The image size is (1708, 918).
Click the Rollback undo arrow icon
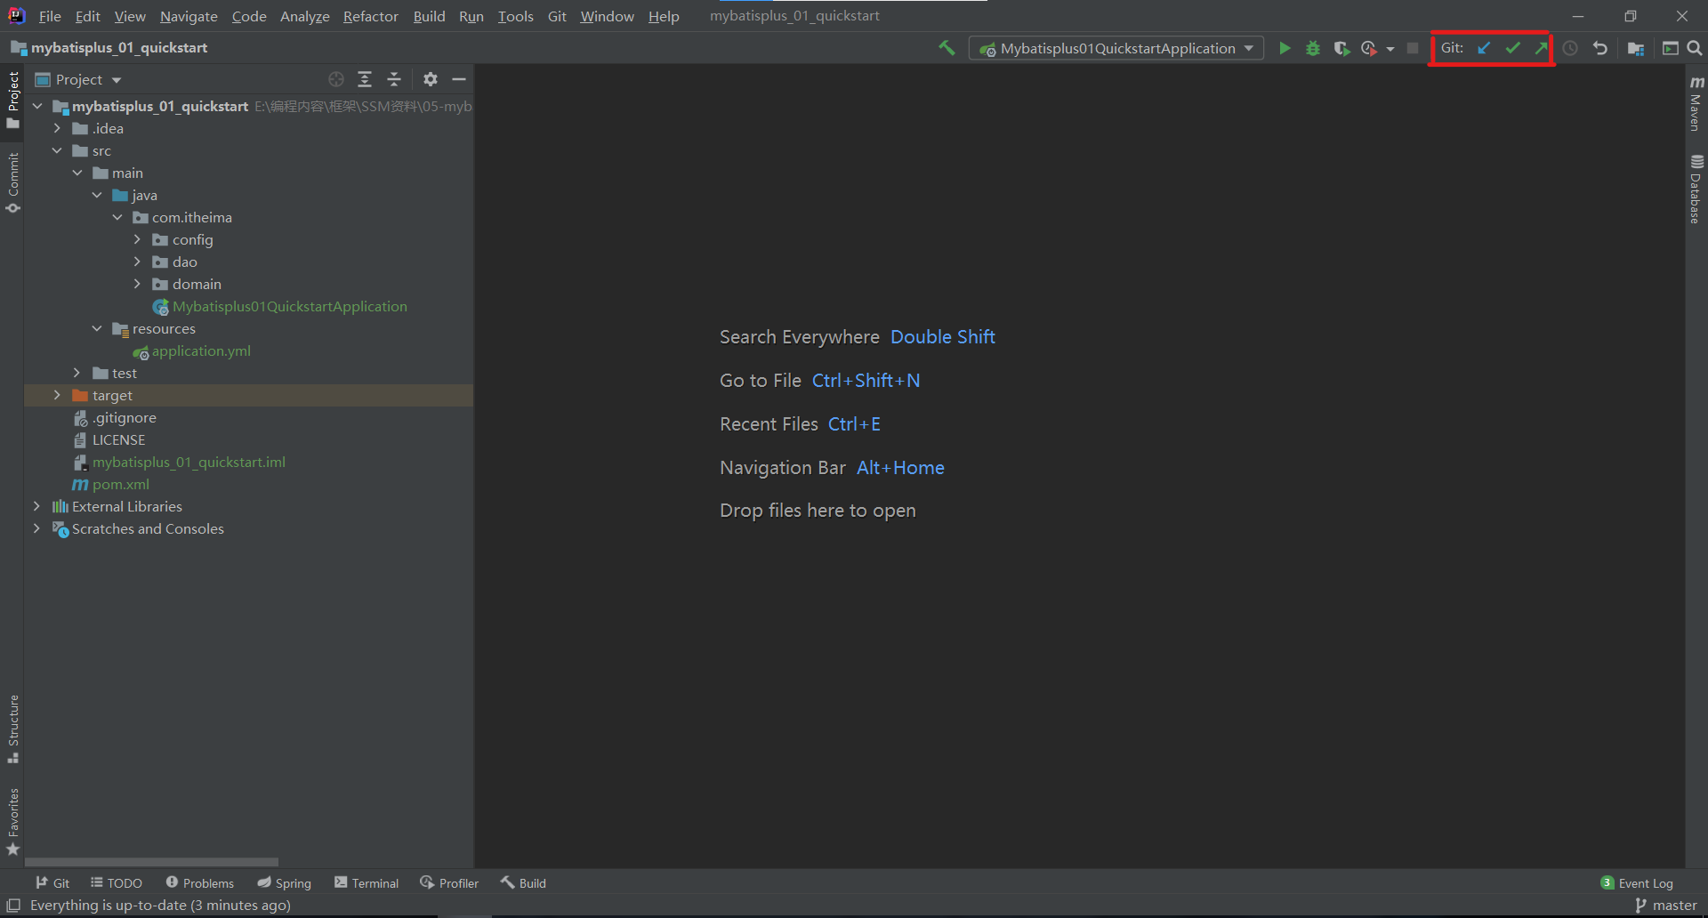pyautogui.click(x=1600, y=48)
